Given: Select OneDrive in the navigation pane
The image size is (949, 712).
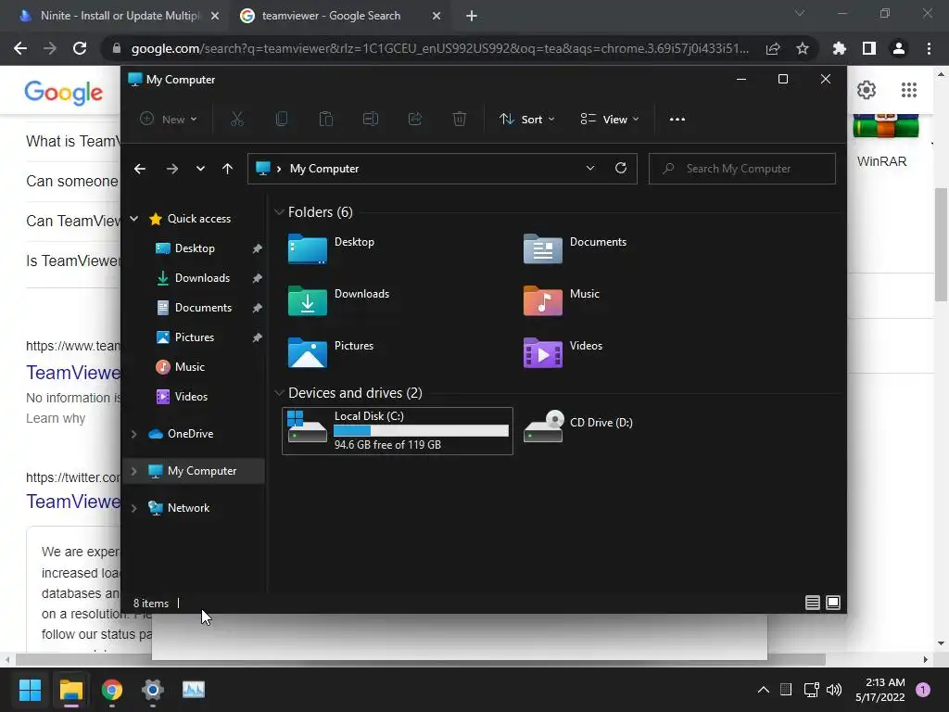Looking at the screenshot, I should (x=190, y=434).
